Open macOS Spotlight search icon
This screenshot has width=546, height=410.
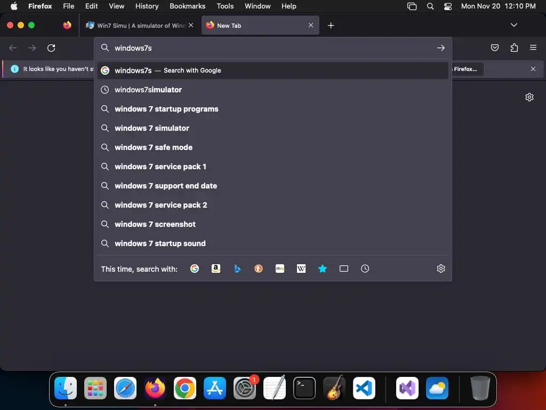(430, 6)
